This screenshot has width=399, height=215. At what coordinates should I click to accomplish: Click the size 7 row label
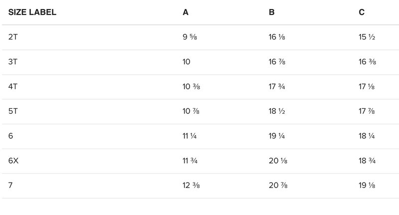pos(10,186)
